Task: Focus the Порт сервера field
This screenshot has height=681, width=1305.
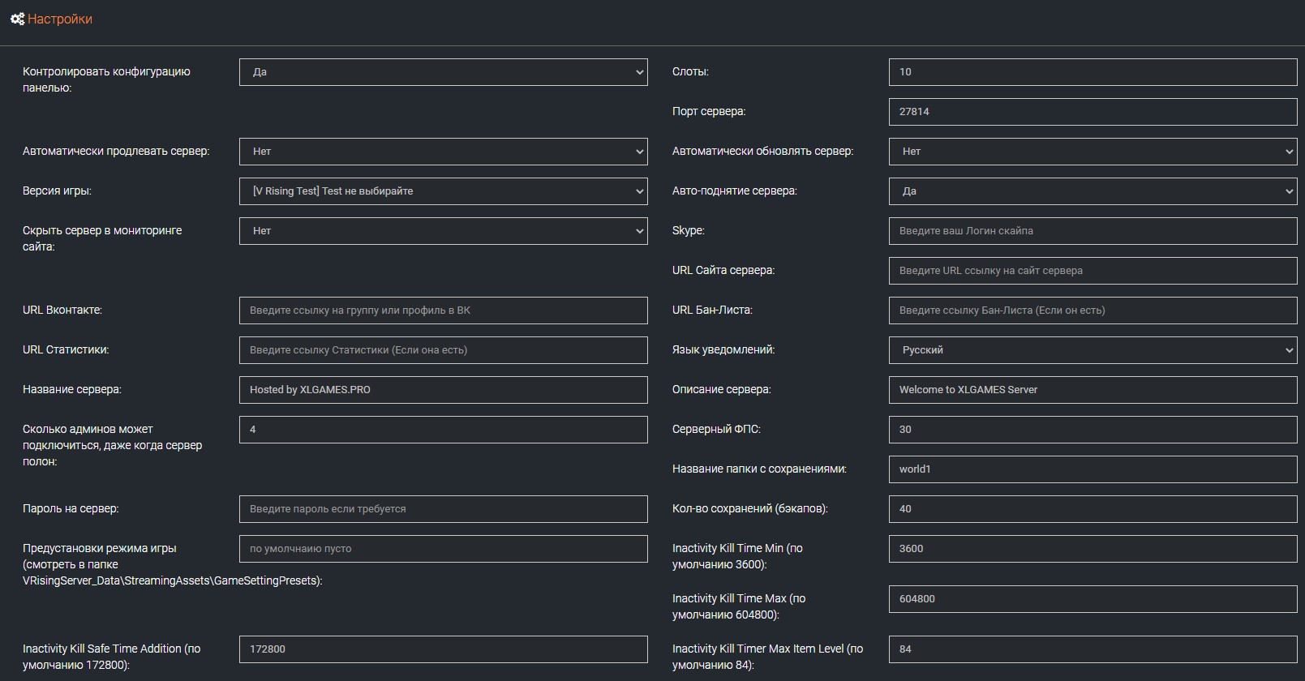Action: point(1093,112)
